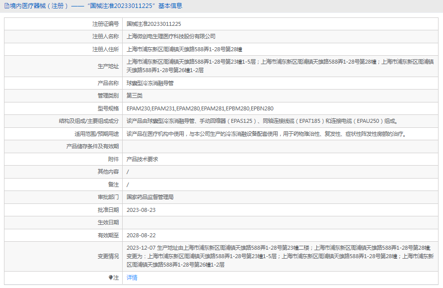
Task: Select change record text dated 2023-12-07
Action: click(x=280, y=256)
